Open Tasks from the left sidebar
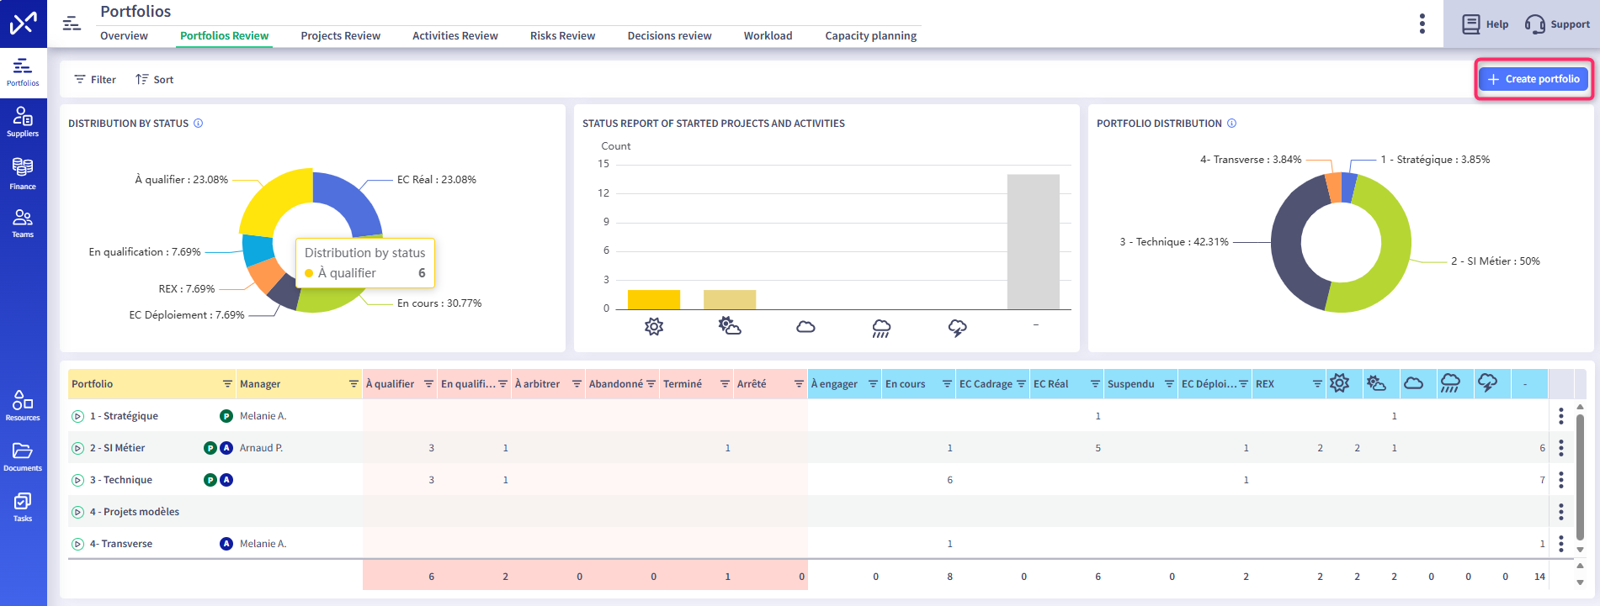Image resolution: width=1600 pixels, height=606 pixels. coord(23,507)
